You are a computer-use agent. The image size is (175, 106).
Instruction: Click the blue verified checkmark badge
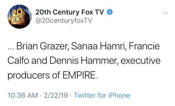[x=110, y=12]
